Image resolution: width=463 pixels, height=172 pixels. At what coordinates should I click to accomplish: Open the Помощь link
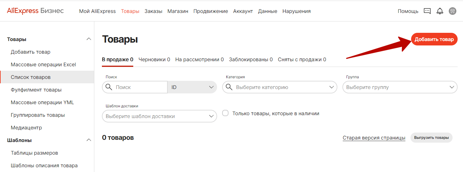point(408,11)
